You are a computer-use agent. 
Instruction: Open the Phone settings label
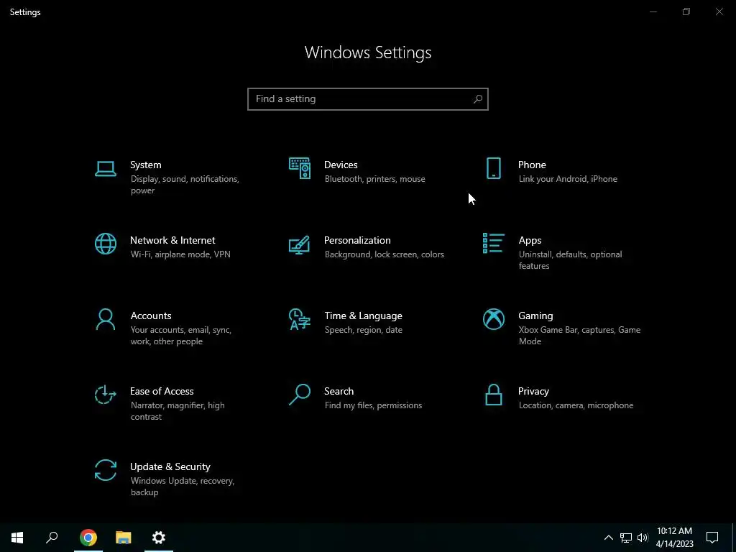[x=532, y=165]
